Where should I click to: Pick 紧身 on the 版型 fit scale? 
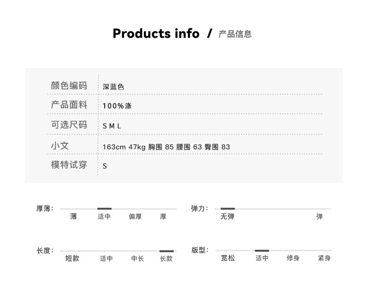tap(324, 258)
